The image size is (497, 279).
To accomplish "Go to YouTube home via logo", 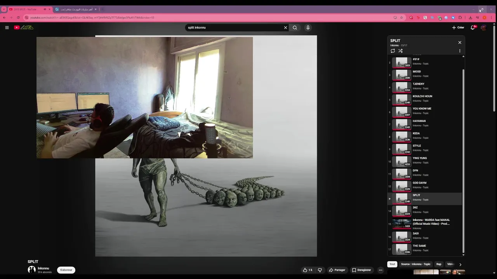I will click(x=24, y=28).
